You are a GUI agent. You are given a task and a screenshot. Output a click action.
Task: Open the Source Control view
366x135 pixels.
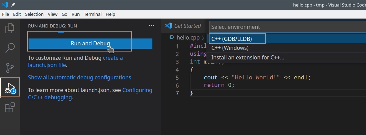pos(10,68)
